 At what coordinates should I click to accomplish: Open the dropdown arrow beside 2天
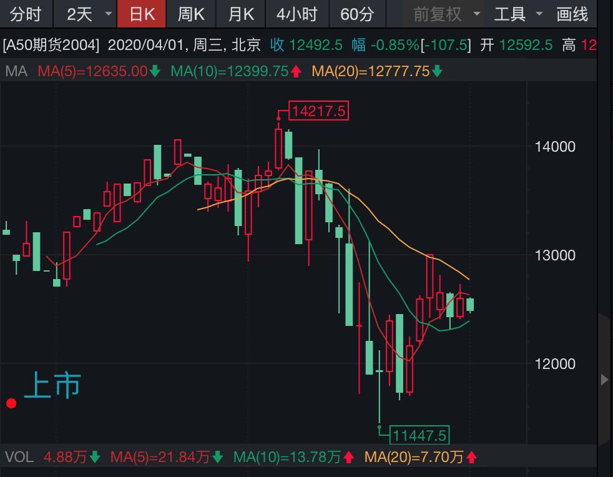click(108, 14)
